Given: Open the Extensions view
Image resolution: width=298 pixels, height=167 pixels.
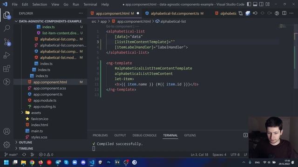Looking at the screenshot, I should [7, 68].
